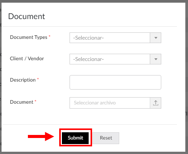Click the dimmed background right of dialog
This screenshot has height=154, width=188.
[187, 76]
